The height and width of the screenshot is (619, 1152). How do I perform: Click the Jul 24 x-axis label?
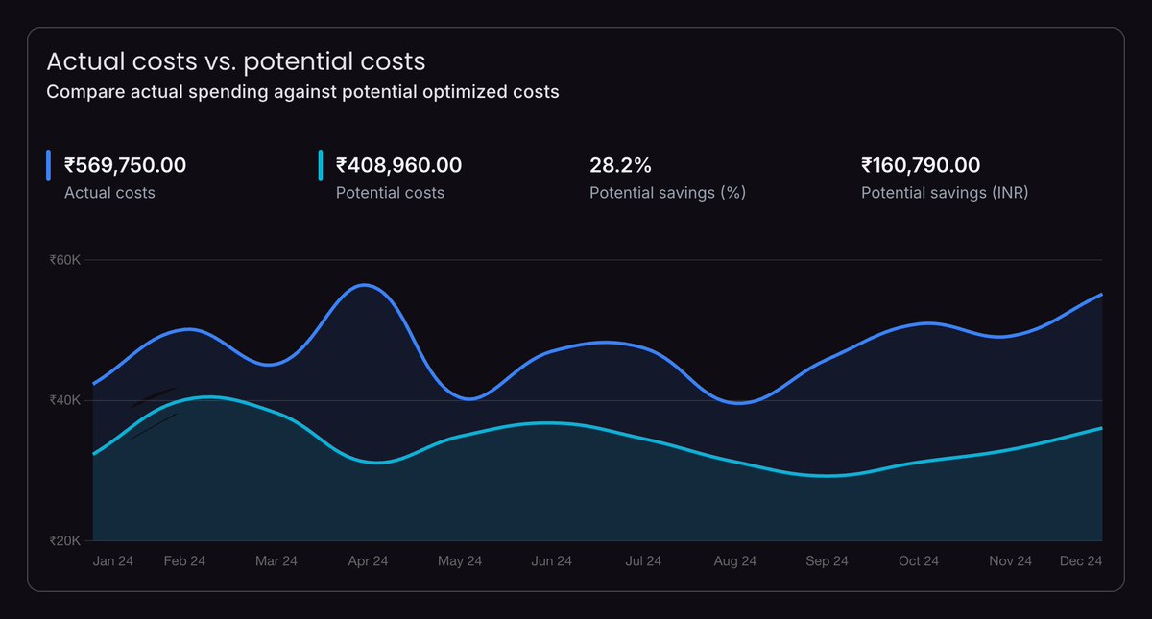click(x=643, y=561)
